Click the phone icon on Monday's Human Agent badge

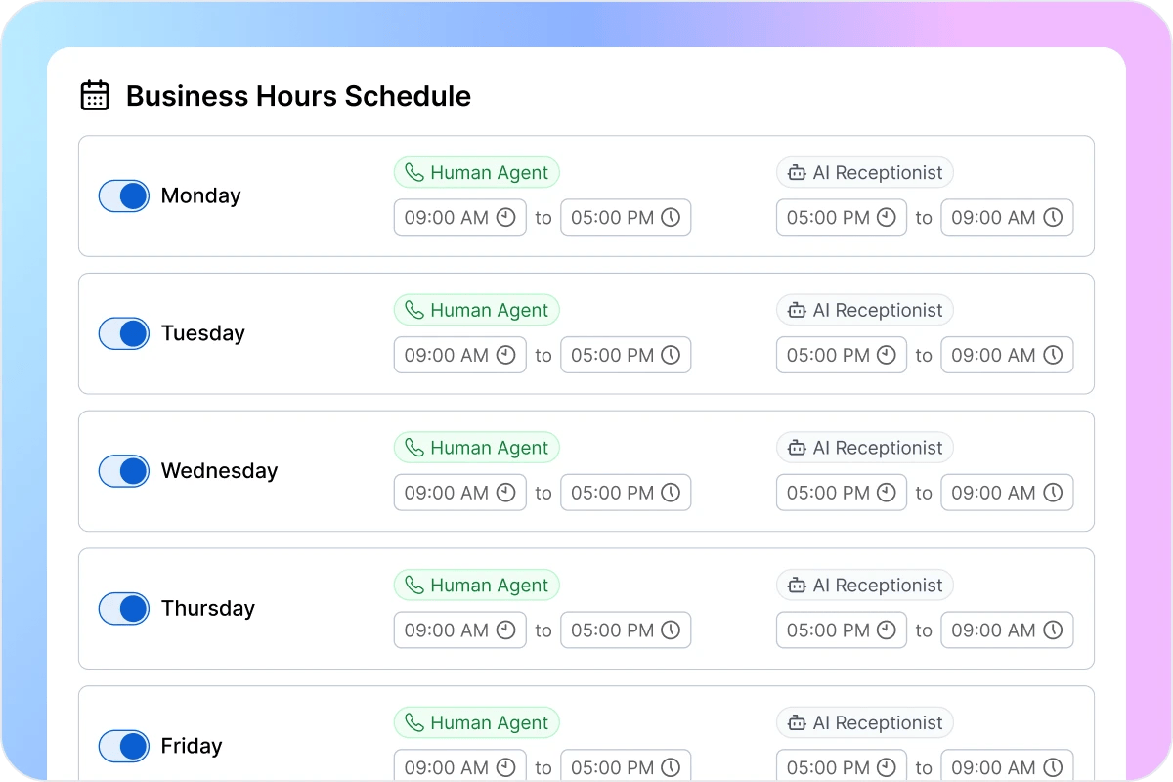tap(413, 172)
